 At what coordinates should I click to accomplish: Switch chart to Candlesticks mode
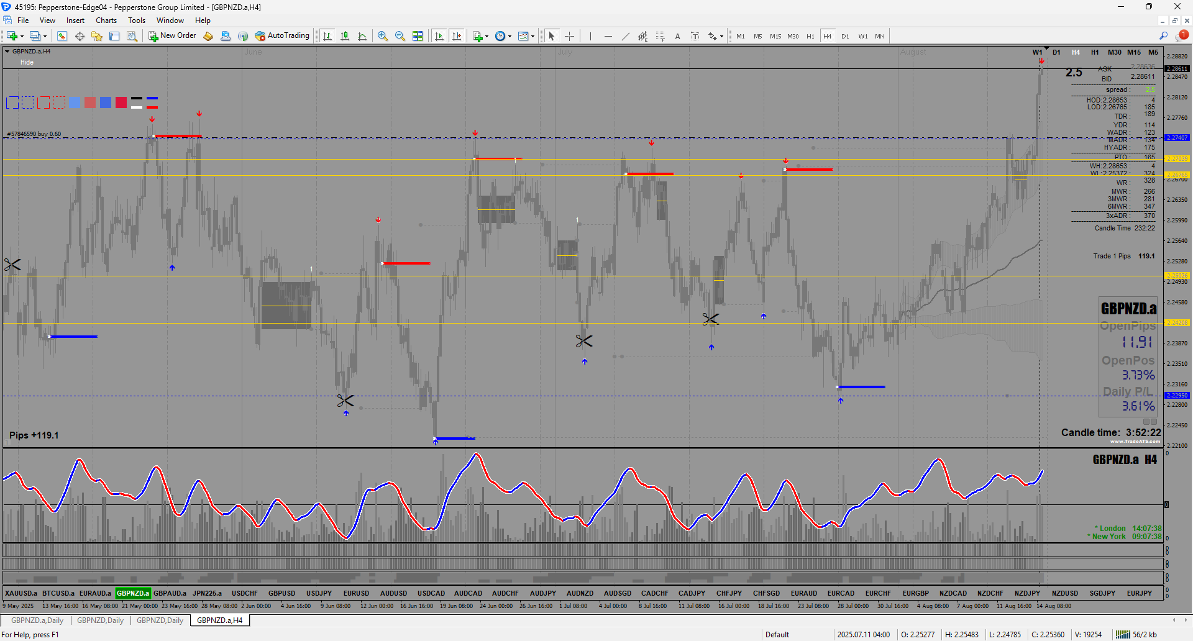point(345,36)
